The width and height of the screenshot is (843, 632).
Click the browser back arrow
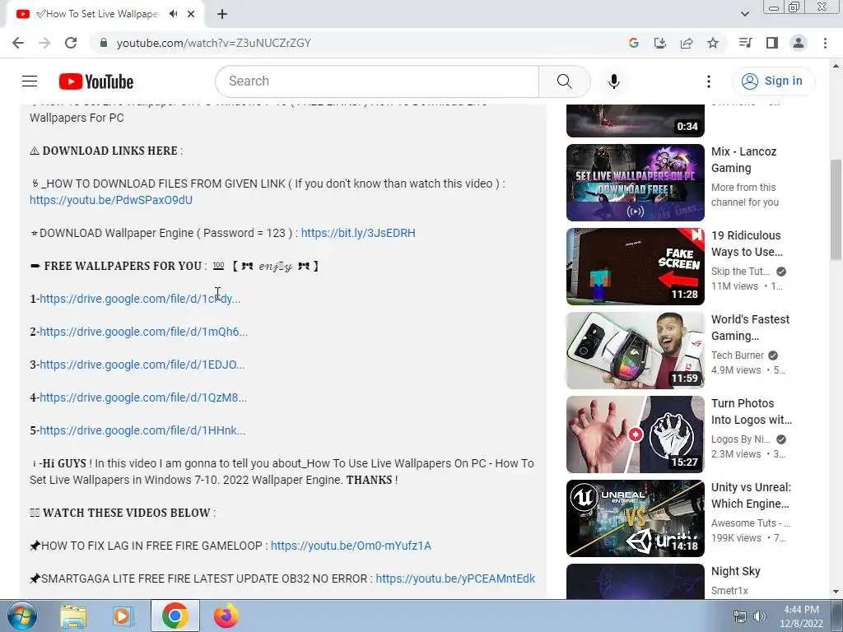point(18,43)
